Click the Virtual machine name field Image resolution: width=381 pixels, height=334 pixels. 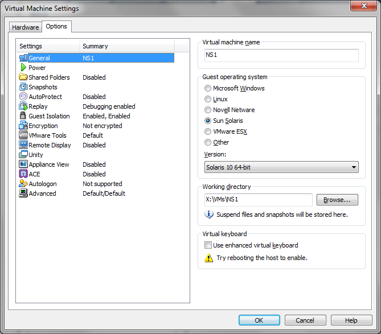[x=281, y=55]
